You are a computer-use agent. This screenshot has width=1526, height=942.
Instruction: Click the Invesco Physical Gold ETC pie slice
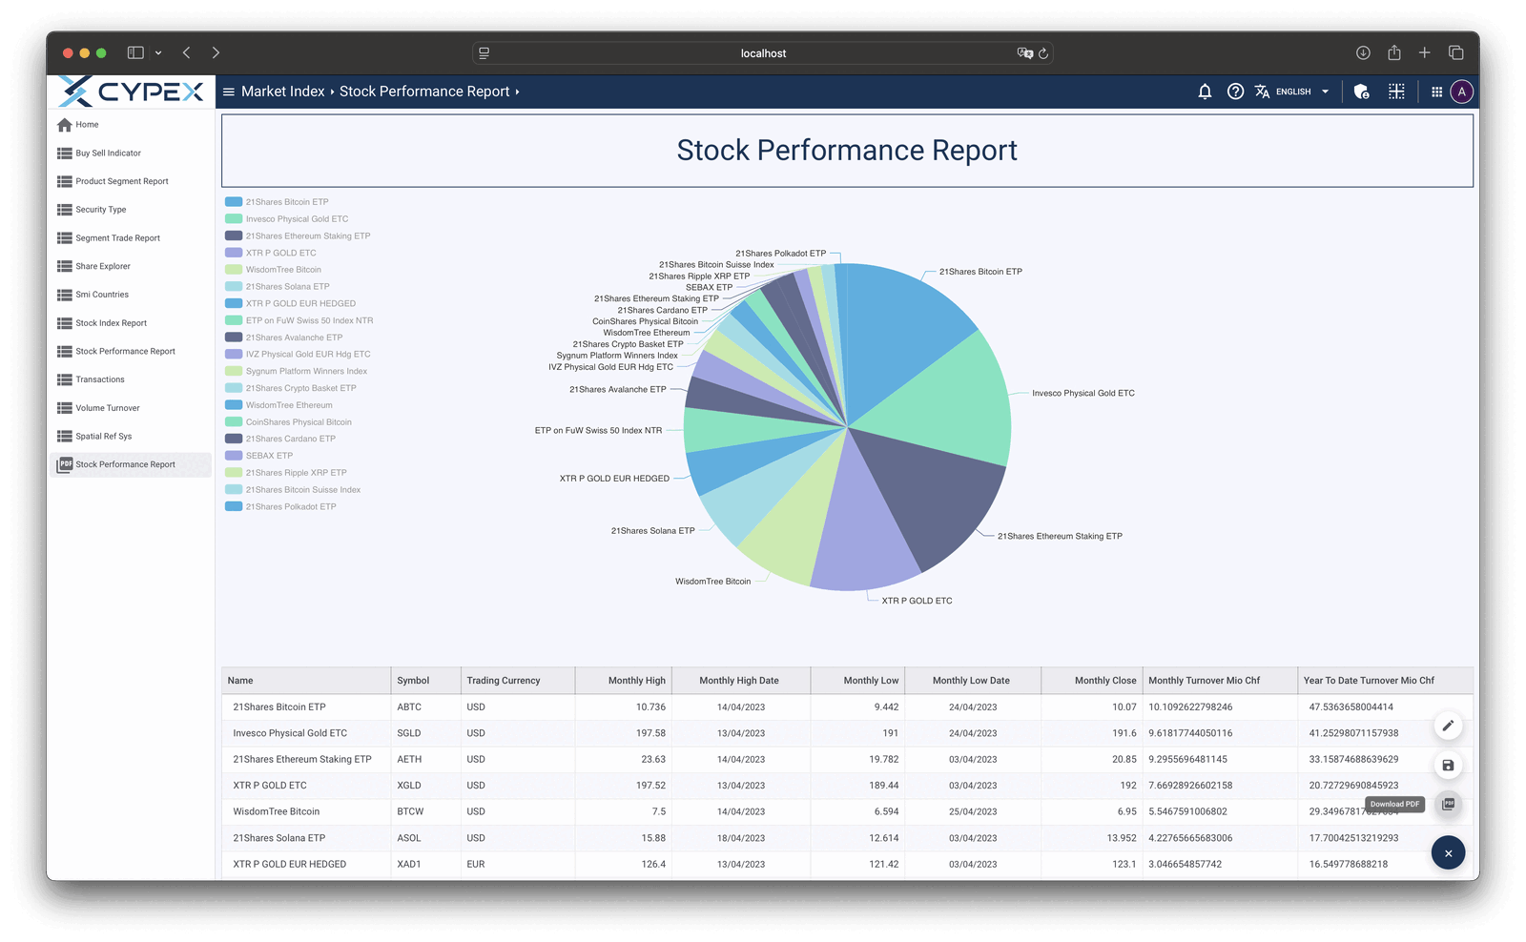944,405
